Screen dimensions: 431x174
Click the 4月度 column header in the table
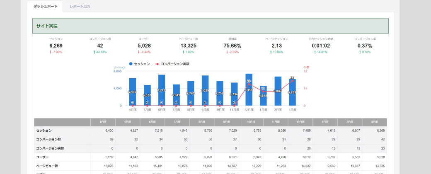103,122
